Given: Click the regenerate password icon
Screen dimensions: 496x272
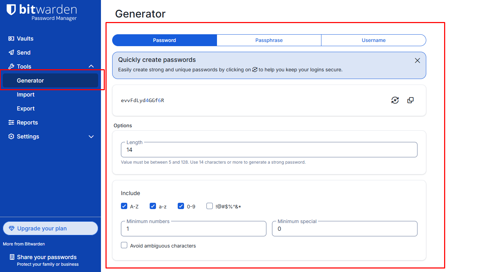Looking at the screenshot, I should click(x=395, y=100).
